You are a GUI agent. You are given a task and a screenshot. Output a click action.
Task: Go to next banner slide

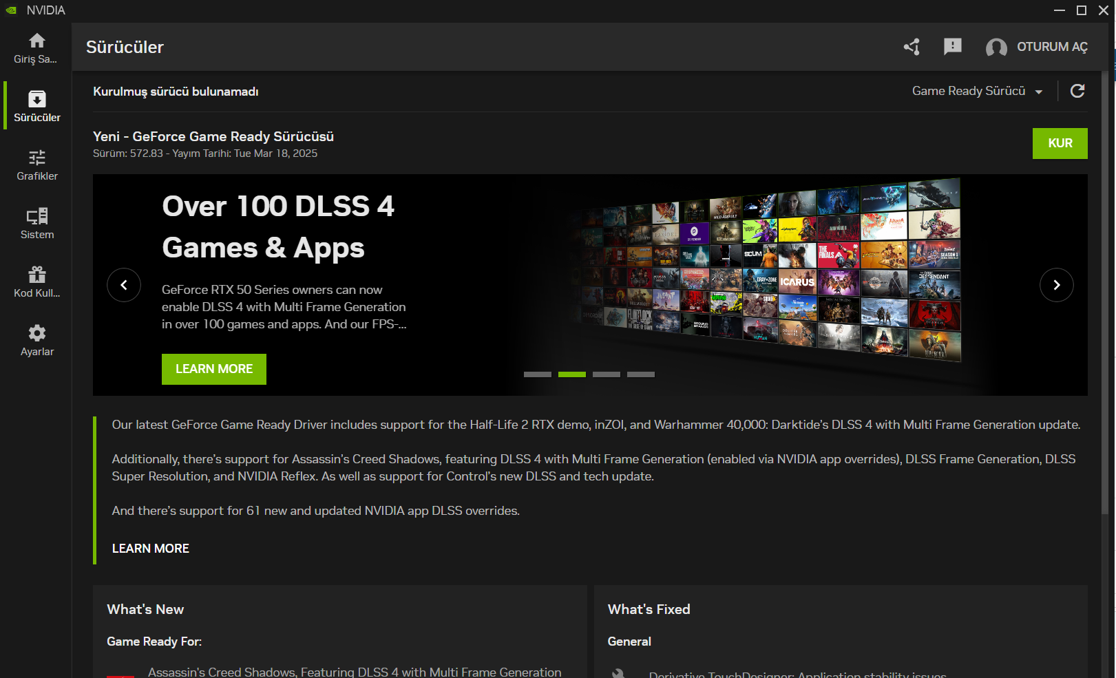click(x=1057, y=285)
